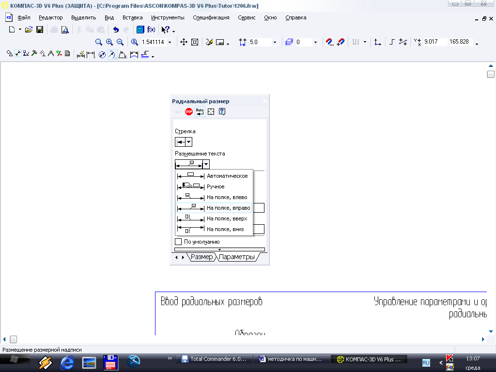Activate the pan (move view) tool
496x372 pixels.
click(x=184, y=42)
